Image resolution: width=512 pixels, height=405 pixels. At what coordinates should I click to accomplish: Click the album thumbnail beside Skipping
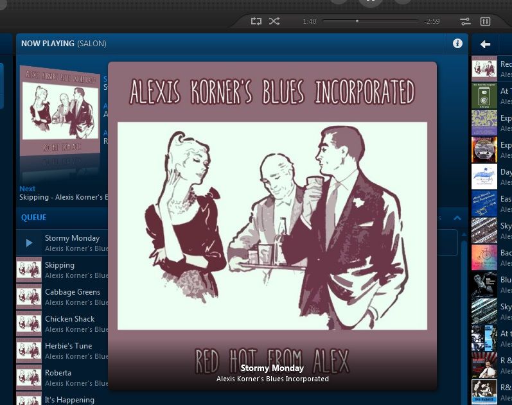pos(29,270)
